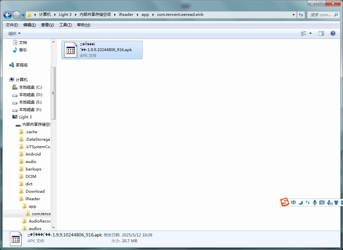This screenshot has width=343, height=250.
Task: Expand the address bar history dropdown
Action: (293, 15)
